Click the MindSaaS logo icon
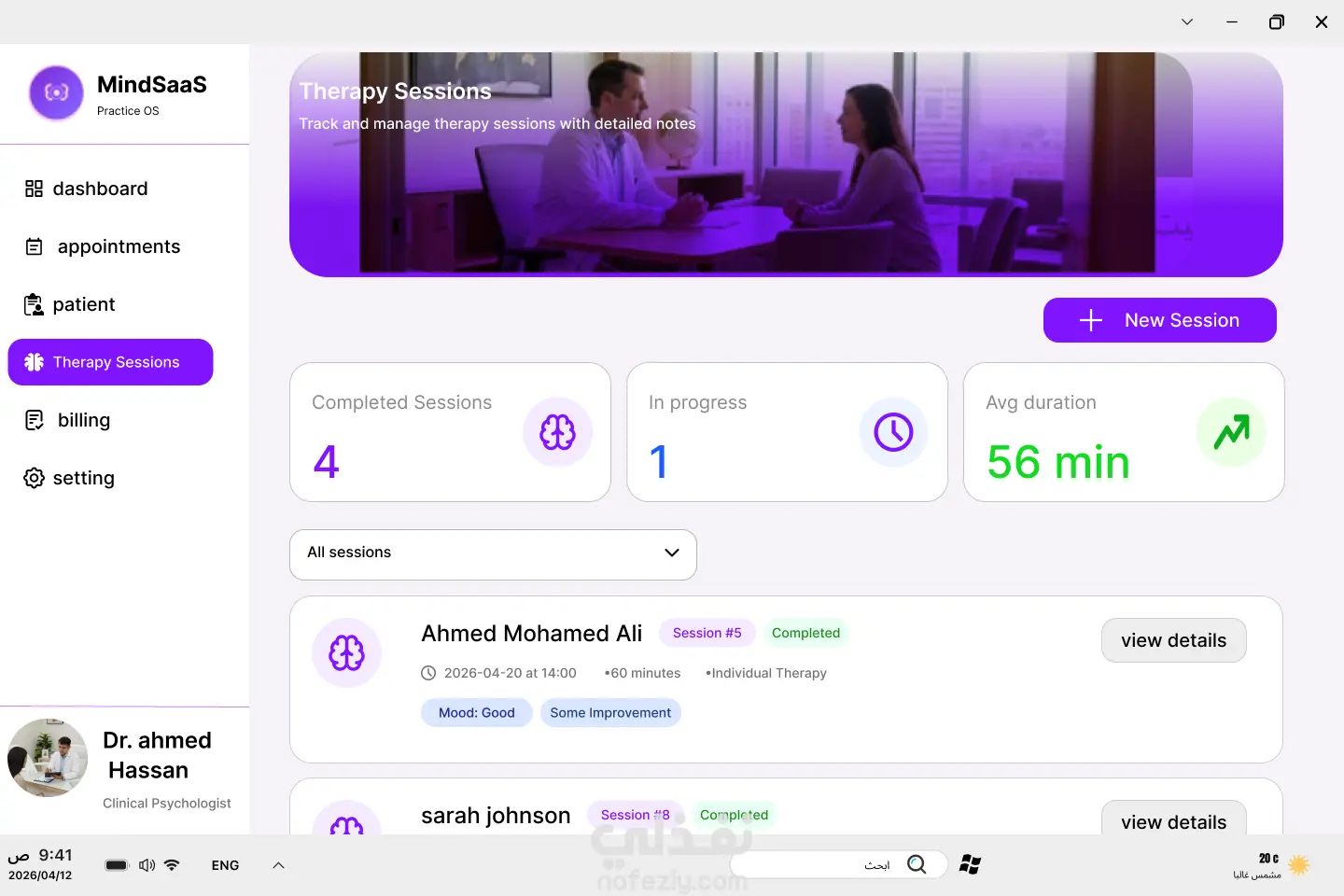Screen dimensions: 1344x896 pos(57,92)
